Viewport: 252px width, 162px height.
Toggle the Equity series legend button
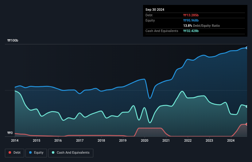pos(36,153)
